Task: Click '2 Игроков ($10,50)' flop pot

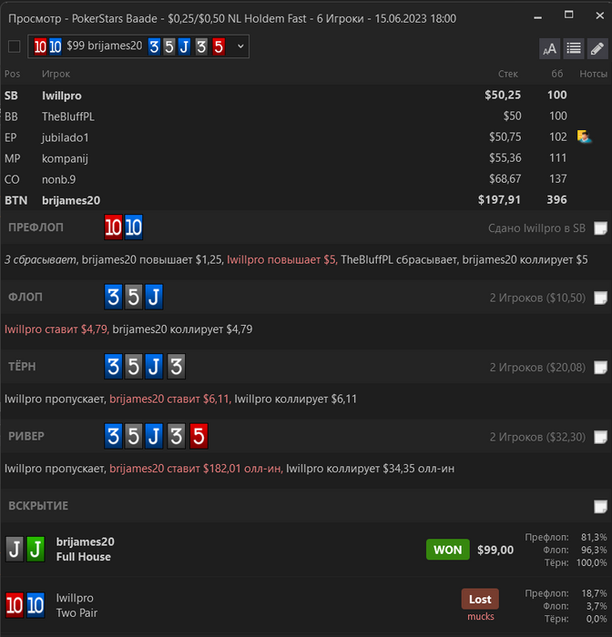Action: [537, 298]
